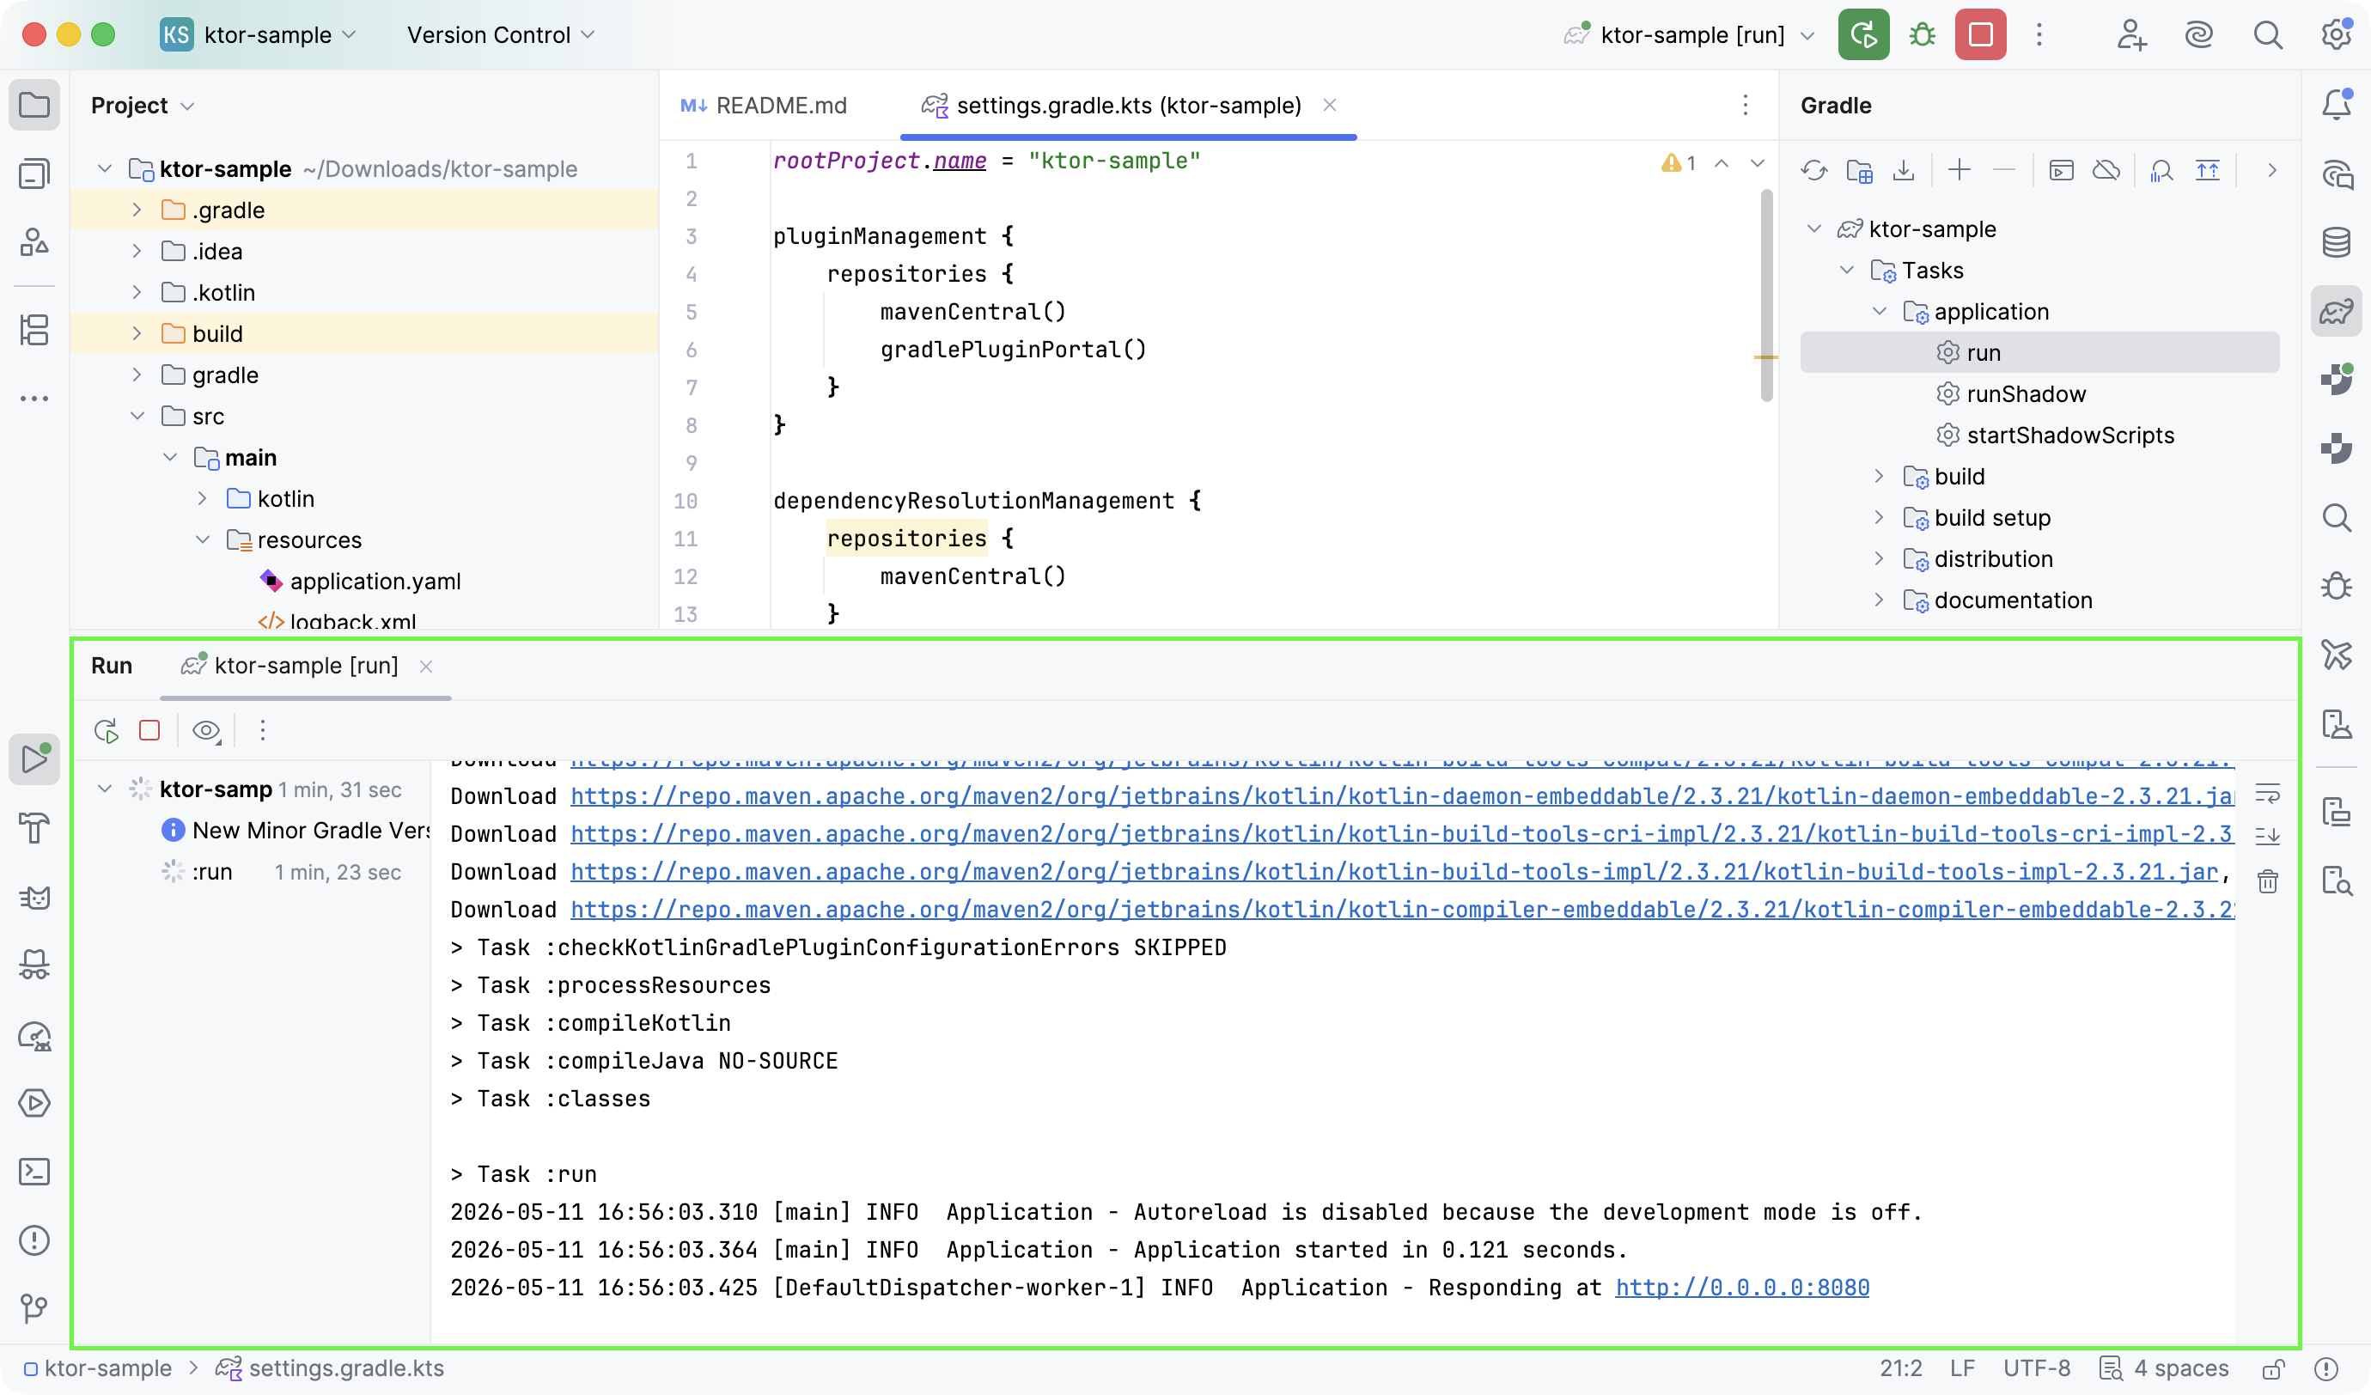
Task: Open kotlin-daemon-embeddable download link
Action: [x=1402, y=795]
